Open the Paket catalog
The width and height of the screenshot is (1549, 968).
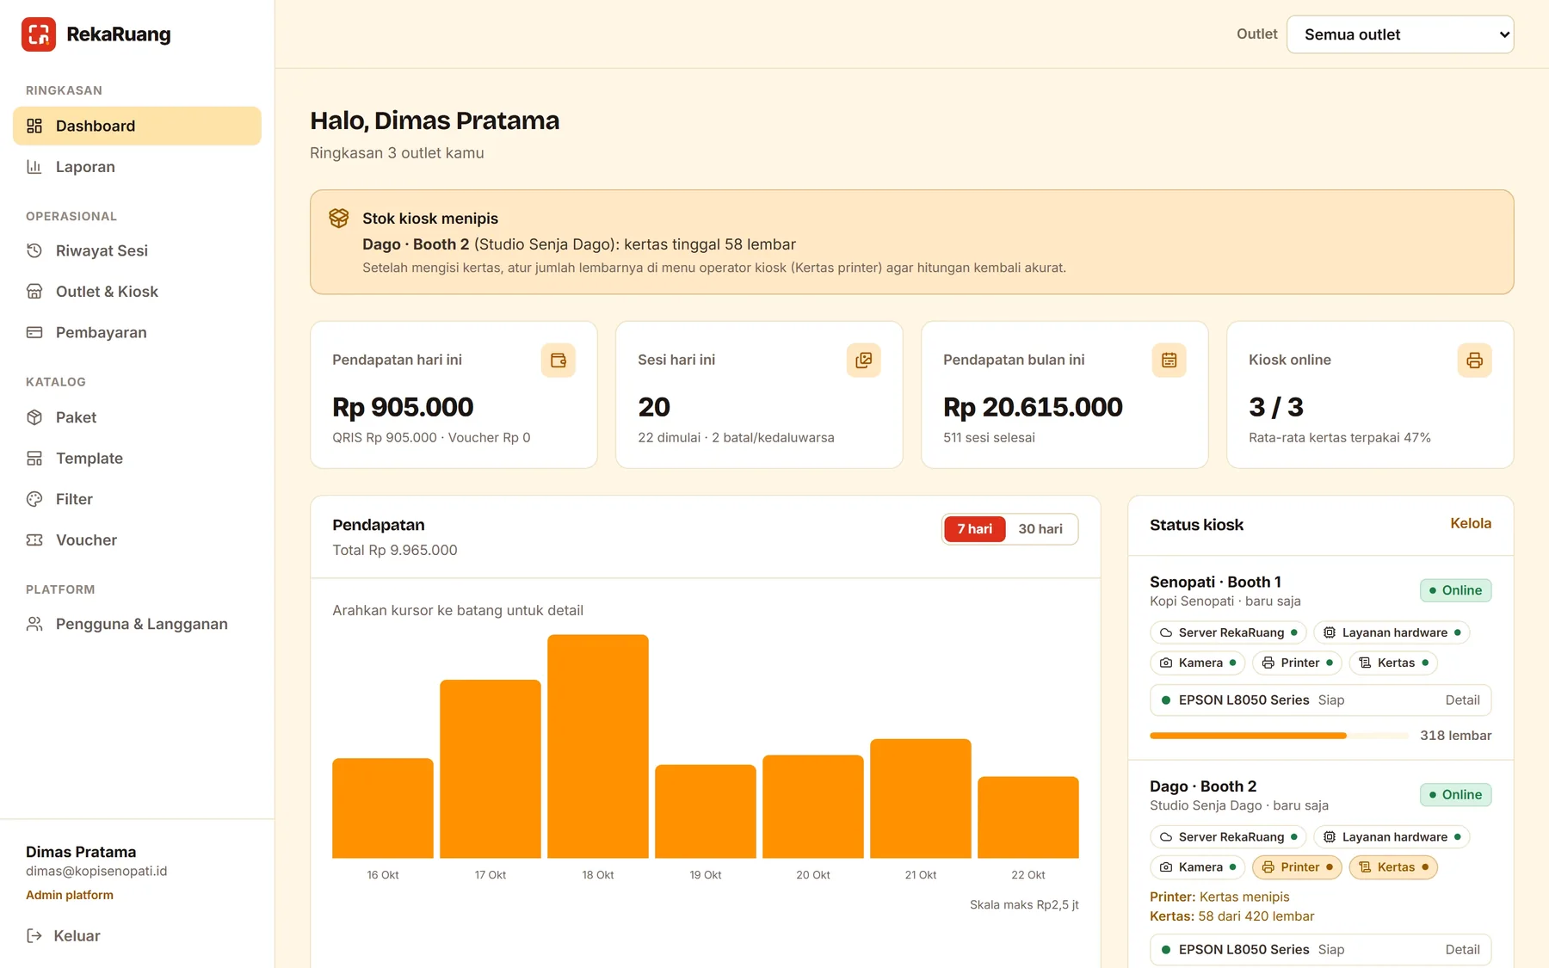click(x=137, y=417)
